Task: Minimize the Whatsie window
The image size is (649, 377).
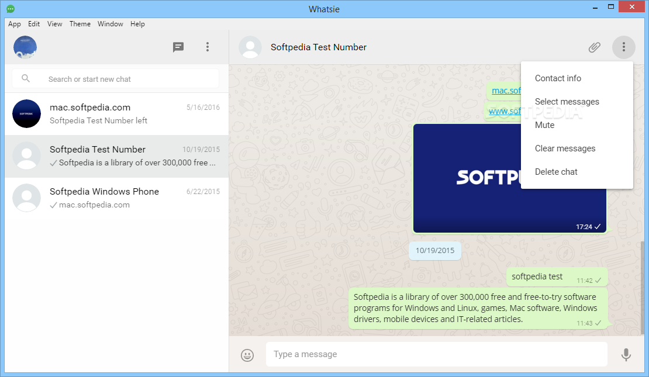Action: pyautogui.click(x=595, y=7)
